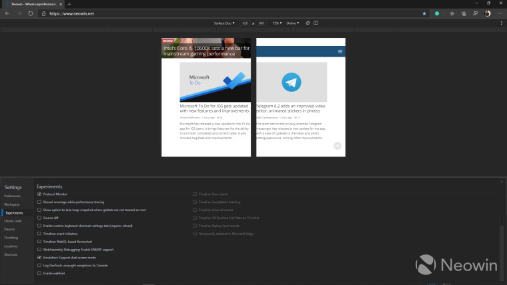Open the Online throttling dropdown
Viewport: 507px width, 285px height.
[293, 23]
